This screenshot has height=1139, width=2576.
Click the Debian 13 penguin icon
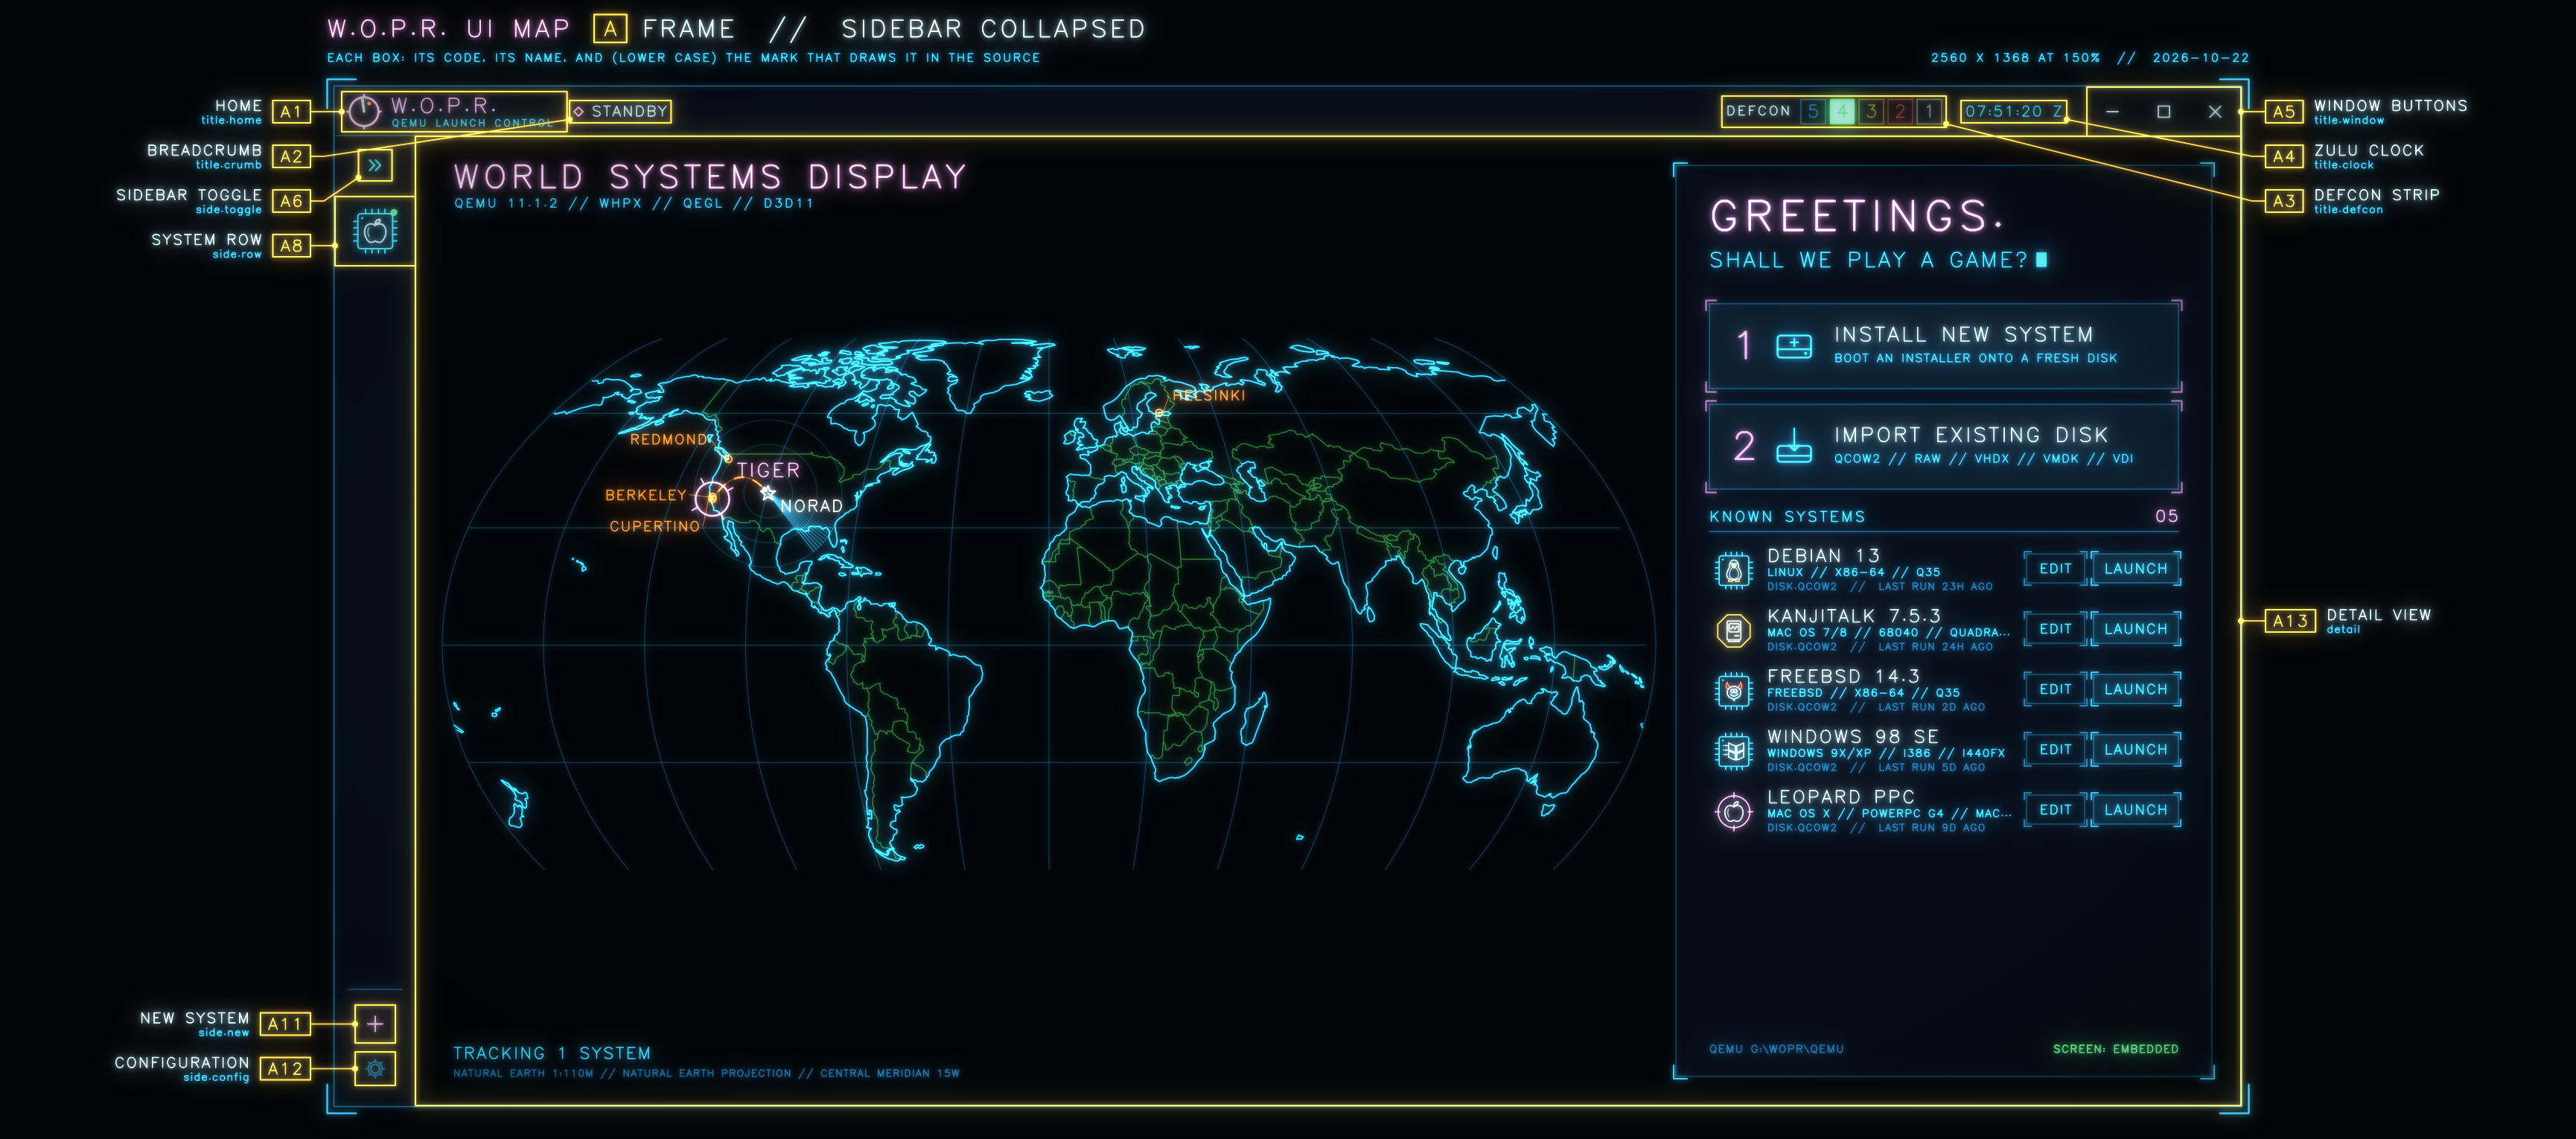(x=1734, y=570)
